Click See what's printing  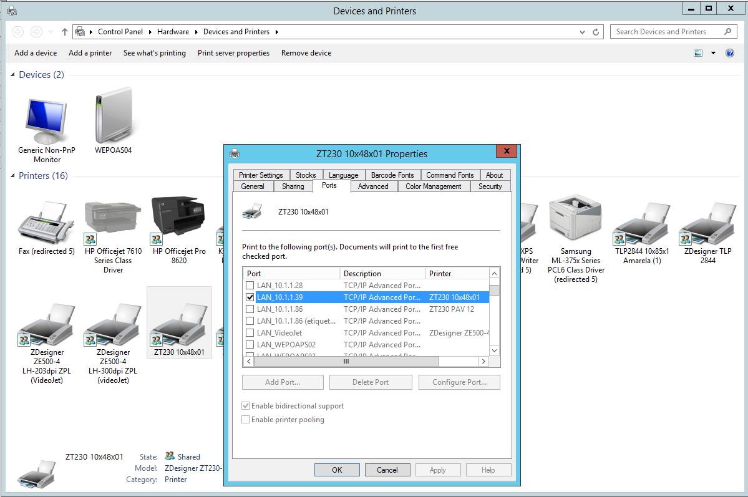[155, 53]
